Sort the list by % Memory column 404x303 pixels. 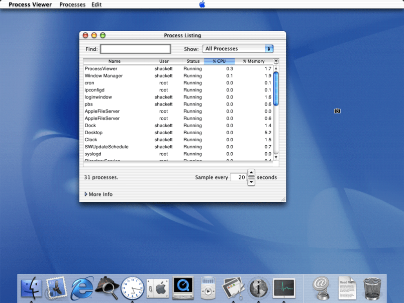[253, 61]
